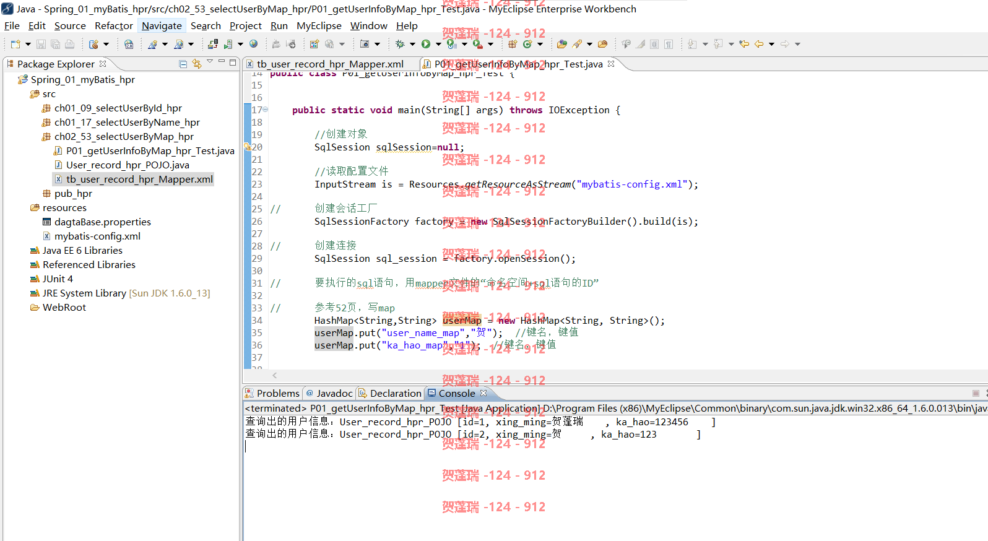This screenshot has width=988, height=541.
Task: Open dropdown next to Next Annotation icon
Action: click(705, 44)
